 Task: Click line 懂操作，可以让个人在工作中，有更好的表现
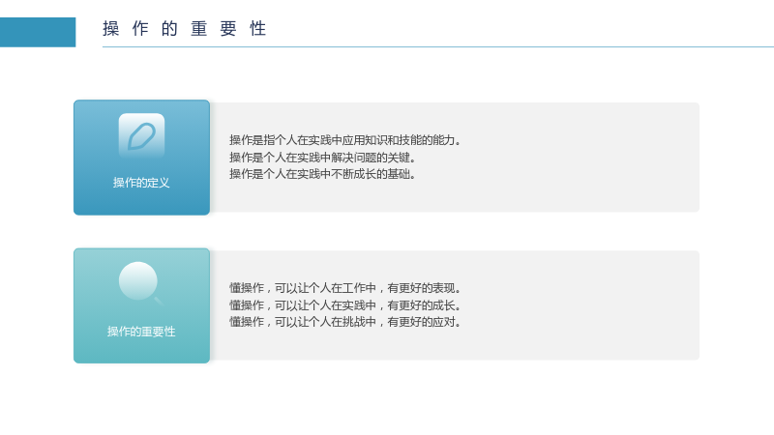[345, 288]
